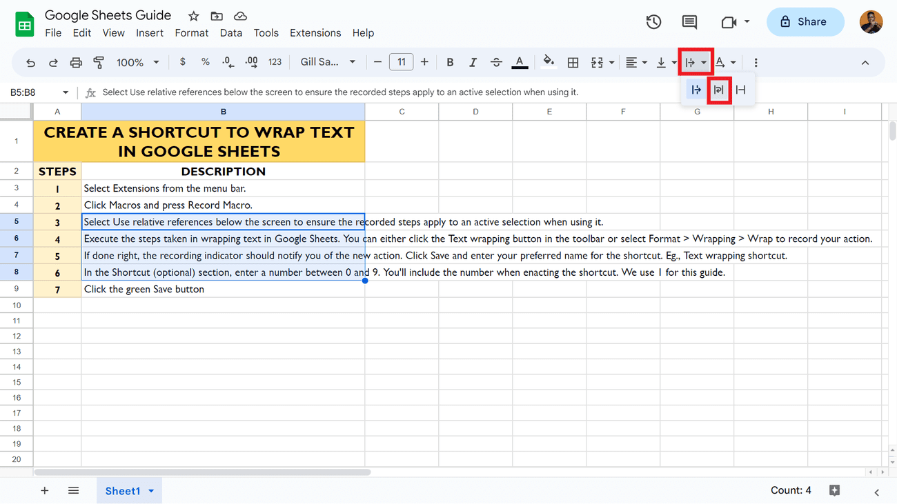
Task: Click the print icon
Action: (76, 63)
